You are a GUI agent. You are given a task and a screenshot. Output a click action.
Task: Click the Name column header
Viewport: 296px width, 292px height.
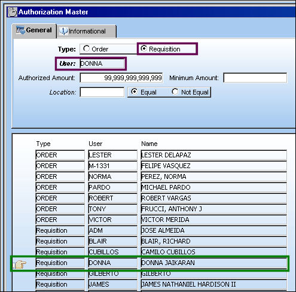coord(149,144)
